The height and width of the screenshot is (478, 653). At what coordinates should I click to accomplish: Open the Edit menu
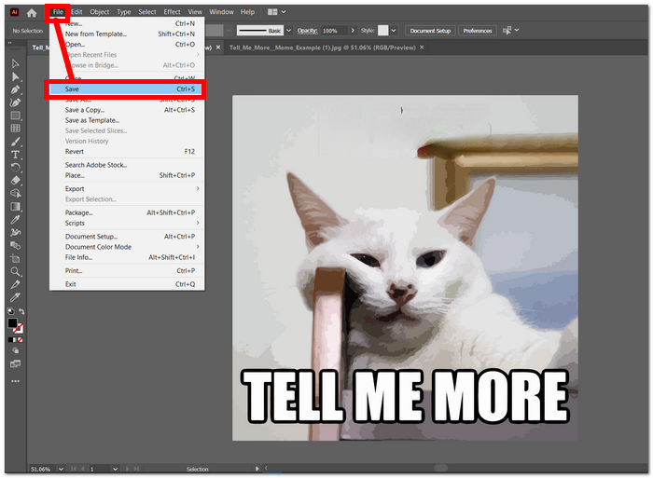(76, 12)
